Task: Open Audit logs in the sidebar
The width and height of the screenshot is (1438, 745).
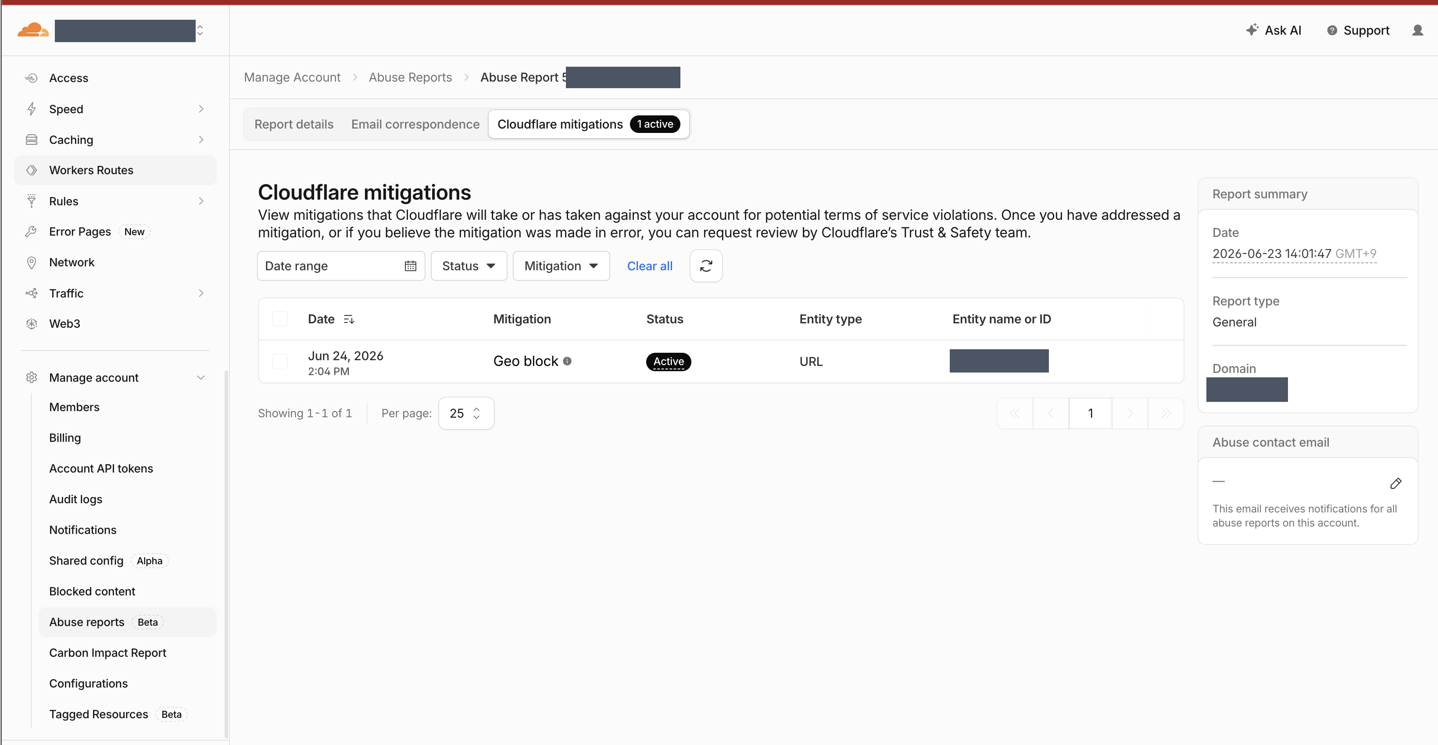Action: [76, 499]
